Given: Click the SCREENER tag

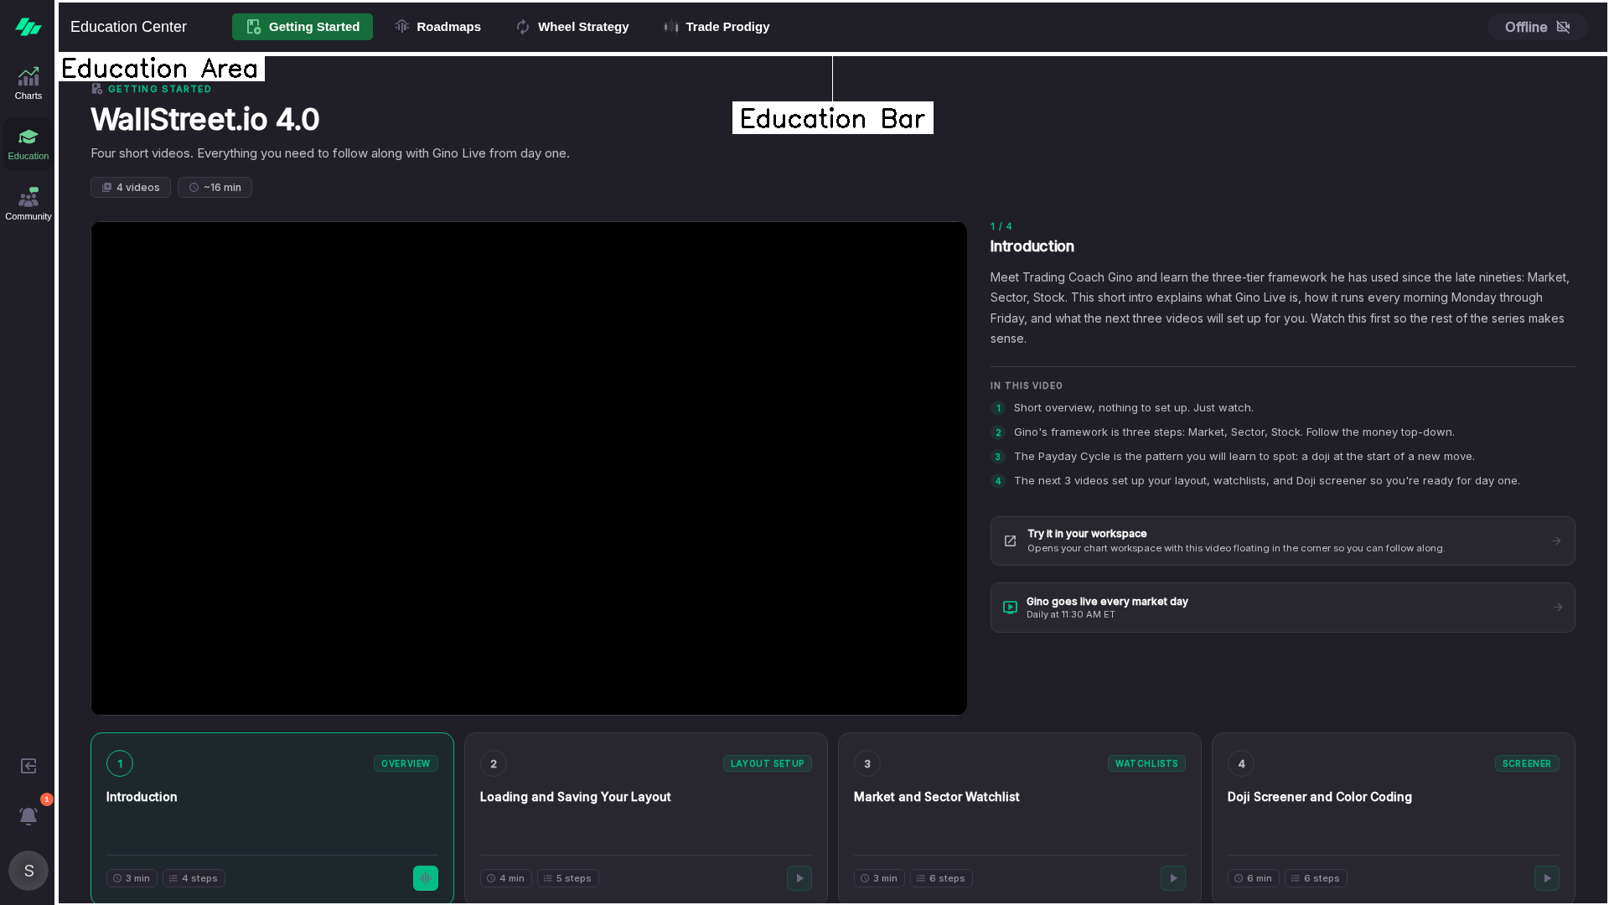Looking at the screenshot, I should tap(1527, 763).
